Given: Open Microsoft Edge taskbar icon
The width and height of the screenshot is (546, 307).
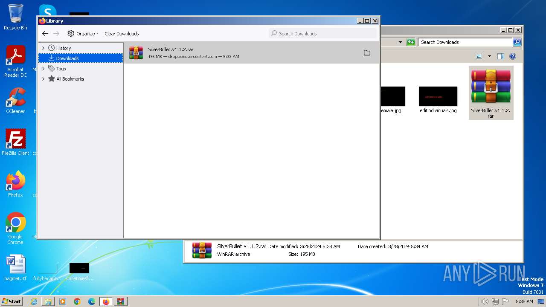Looking at the screenshot, I should [92, 301].
